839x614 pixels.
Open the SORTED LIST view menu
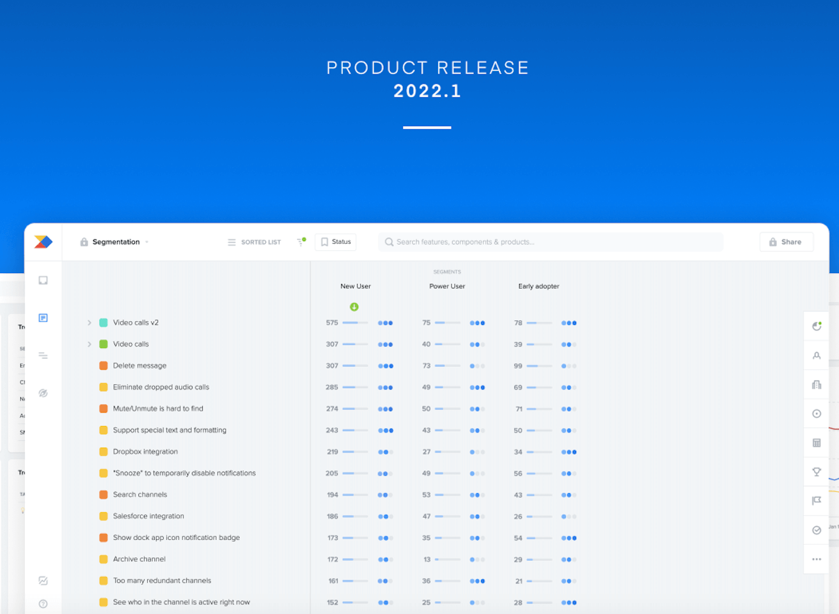(254, 242)
